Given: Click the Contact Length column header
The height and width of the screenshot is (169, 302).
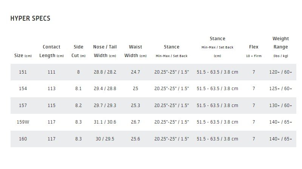Looking at the screenshot, I should tap(51, 51).
